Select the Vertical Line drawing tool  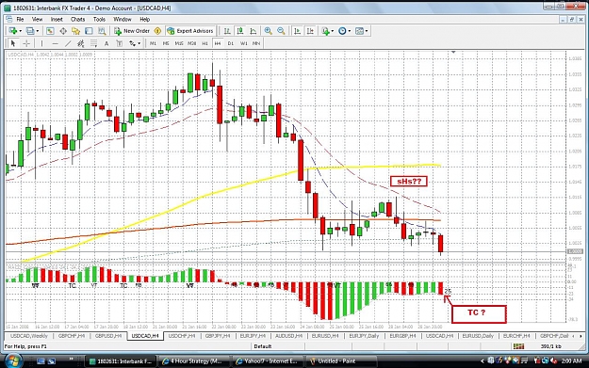(41, 43)
